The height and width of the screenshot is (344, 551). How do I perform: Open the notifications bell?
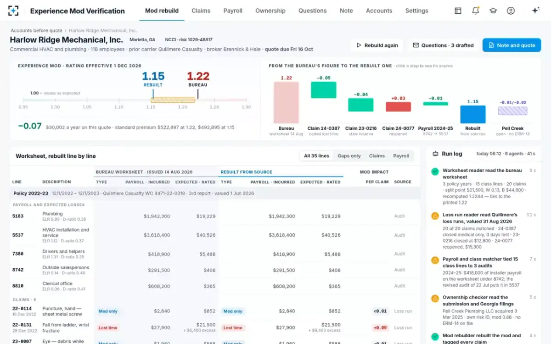pos(476,11)
